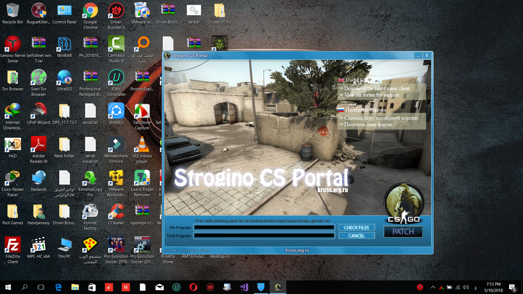Image resolution: width=523 pixels, height=294 pixels.
Task: Select the Google Chrome desktop icon
Action: (90, 16)
